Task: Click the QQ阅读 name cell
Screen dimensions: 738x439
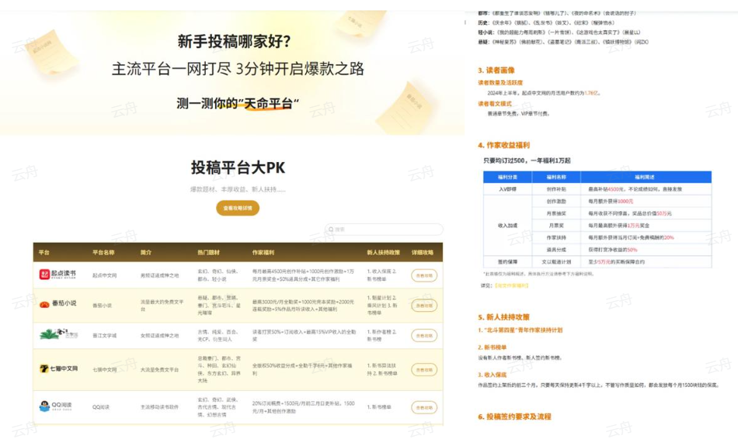Action: (101, 407)
